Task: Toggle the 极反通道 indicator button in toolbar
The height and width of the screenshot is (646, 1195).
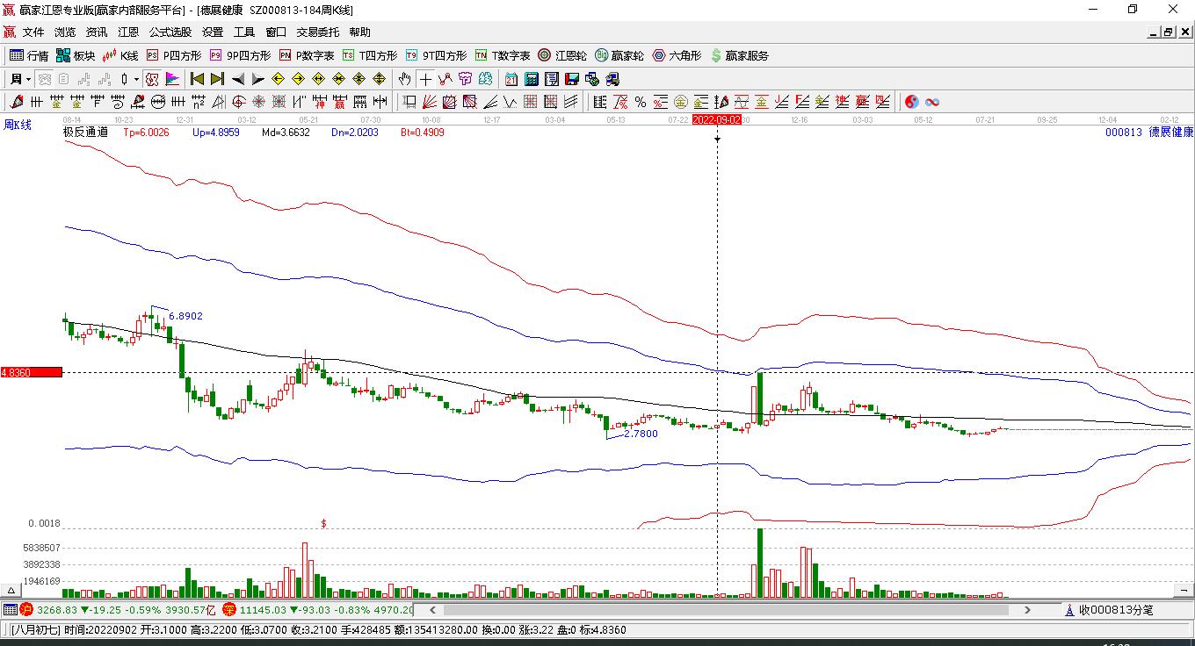Action: 152,79
